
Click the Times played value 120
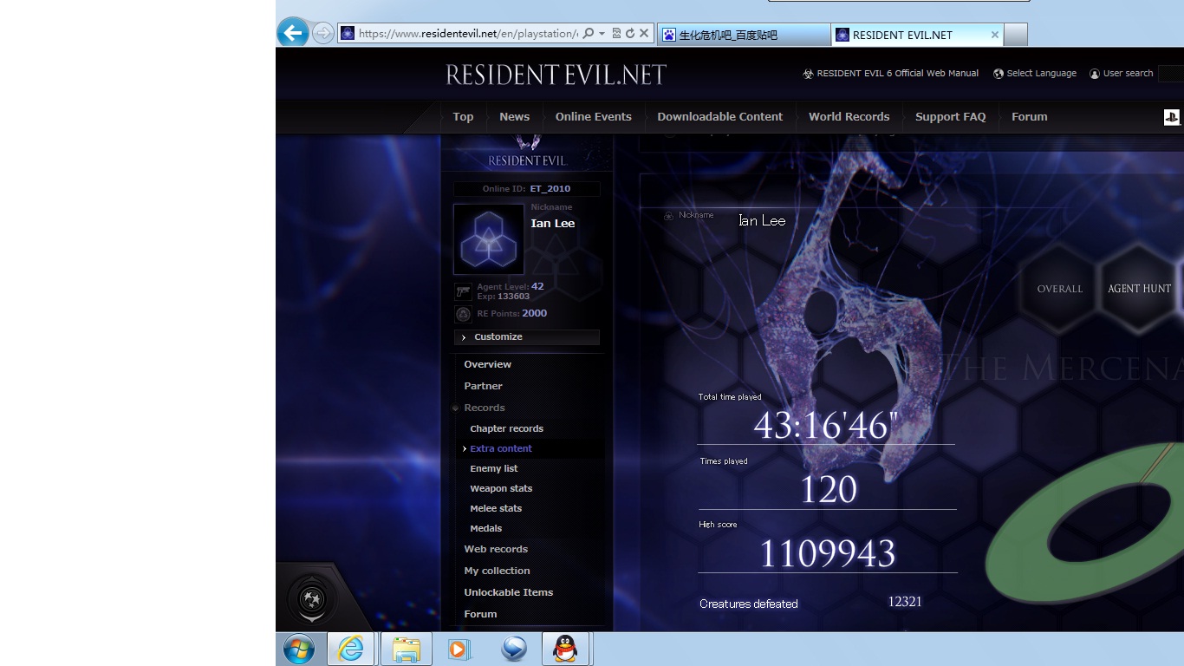point(829,490)
